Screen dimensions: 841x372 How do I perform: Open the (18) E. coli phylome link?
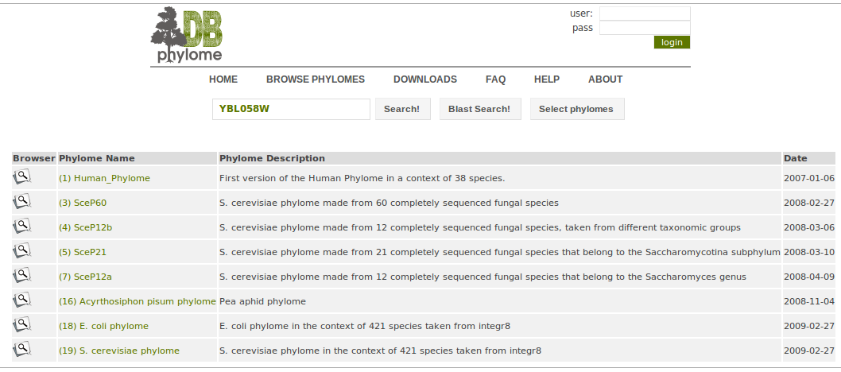103,326
